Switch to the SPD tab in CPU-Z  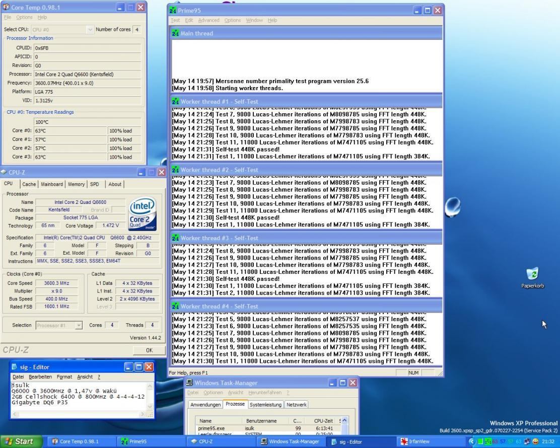[95, 184]
